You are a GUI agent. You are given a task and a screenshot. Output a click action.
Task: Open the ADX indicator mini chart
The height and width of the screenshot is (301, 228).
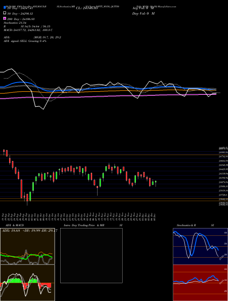(27, 246)
